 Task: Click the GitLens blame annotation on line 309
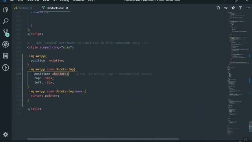(x=116, y=74)
